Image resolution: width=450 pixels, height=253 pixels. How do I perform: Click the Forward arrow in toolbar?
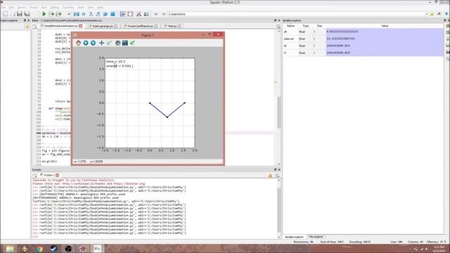point(164,14)
